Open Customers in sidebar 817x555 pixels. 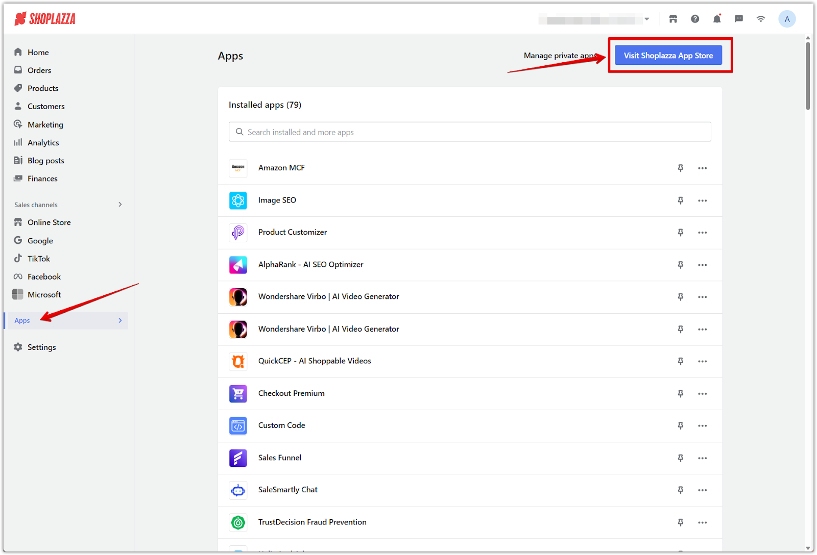(x=46, y=106)
